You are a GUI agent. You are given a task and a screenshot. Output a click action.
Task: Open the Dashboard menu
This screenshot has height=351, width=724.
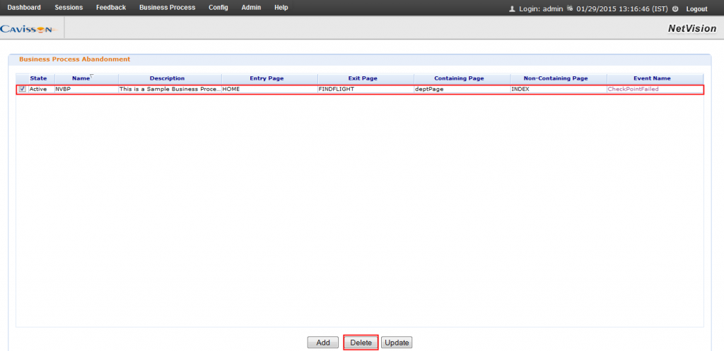click(x=24, y=8)
